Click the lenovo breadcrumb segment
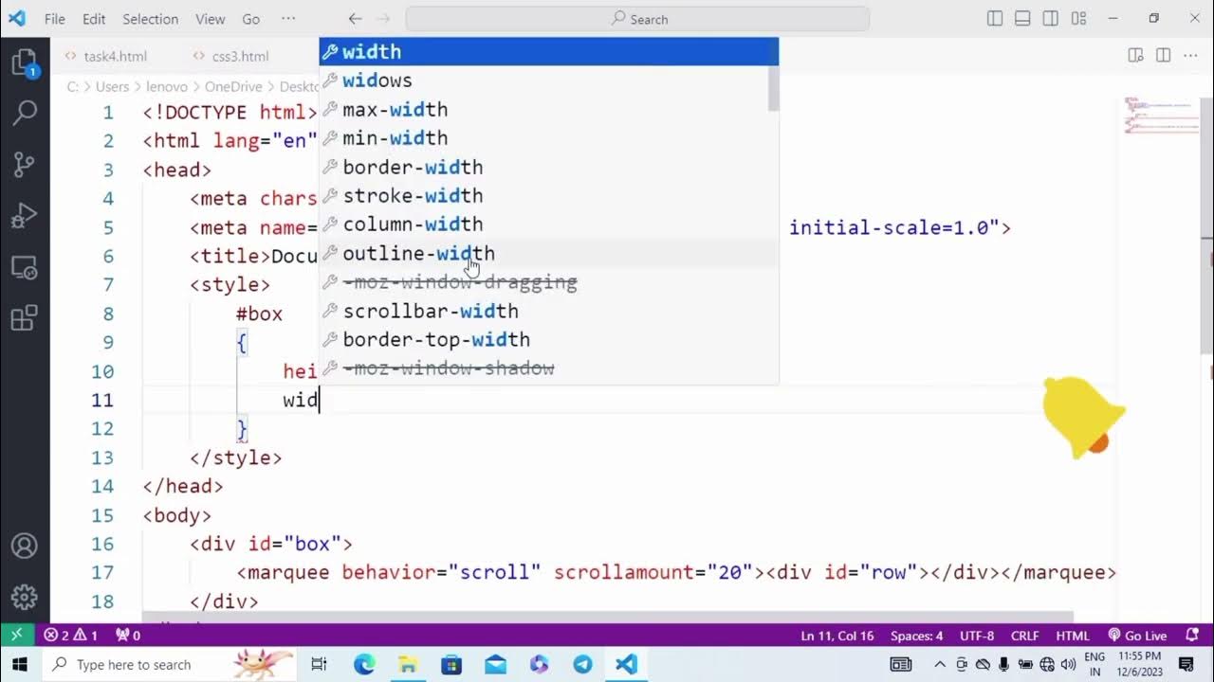Viewport: 1214px width, 682px height. pos(166,86)
